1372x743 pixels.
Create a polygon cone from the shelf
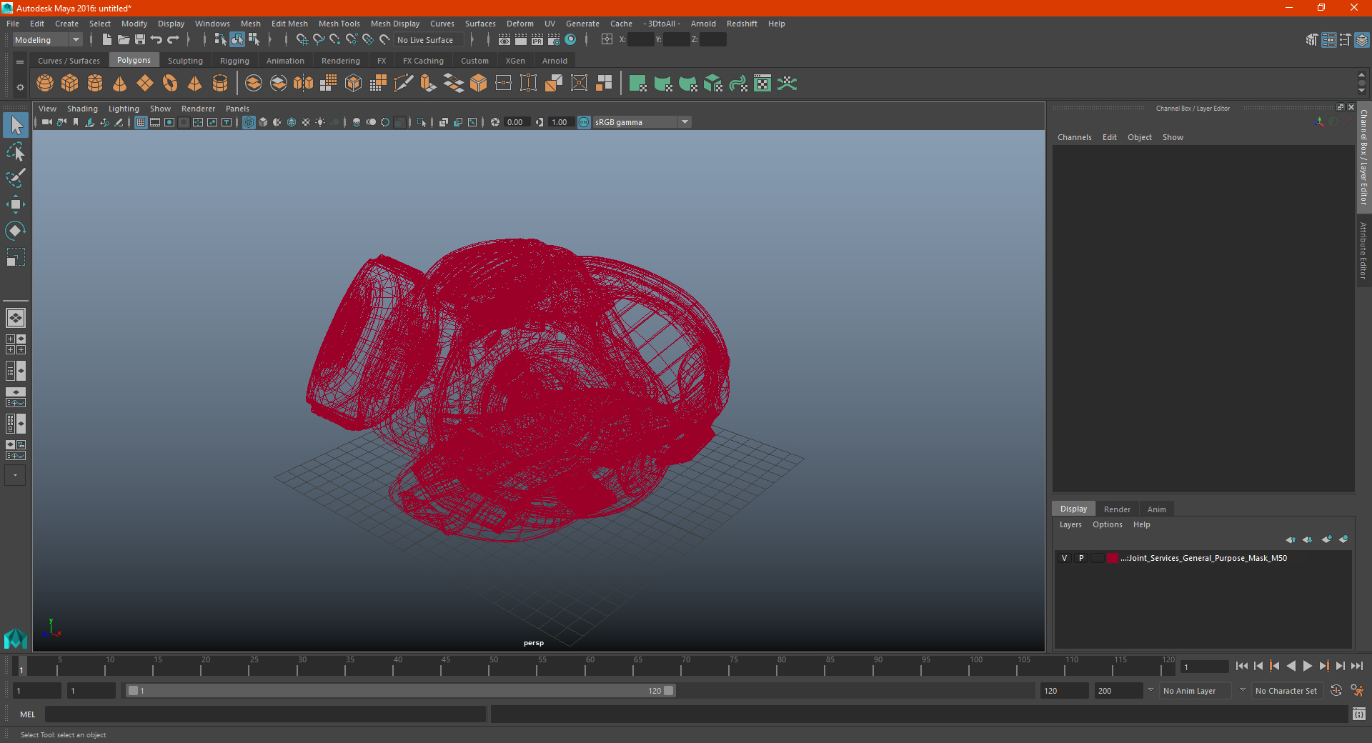click(120, 84)
